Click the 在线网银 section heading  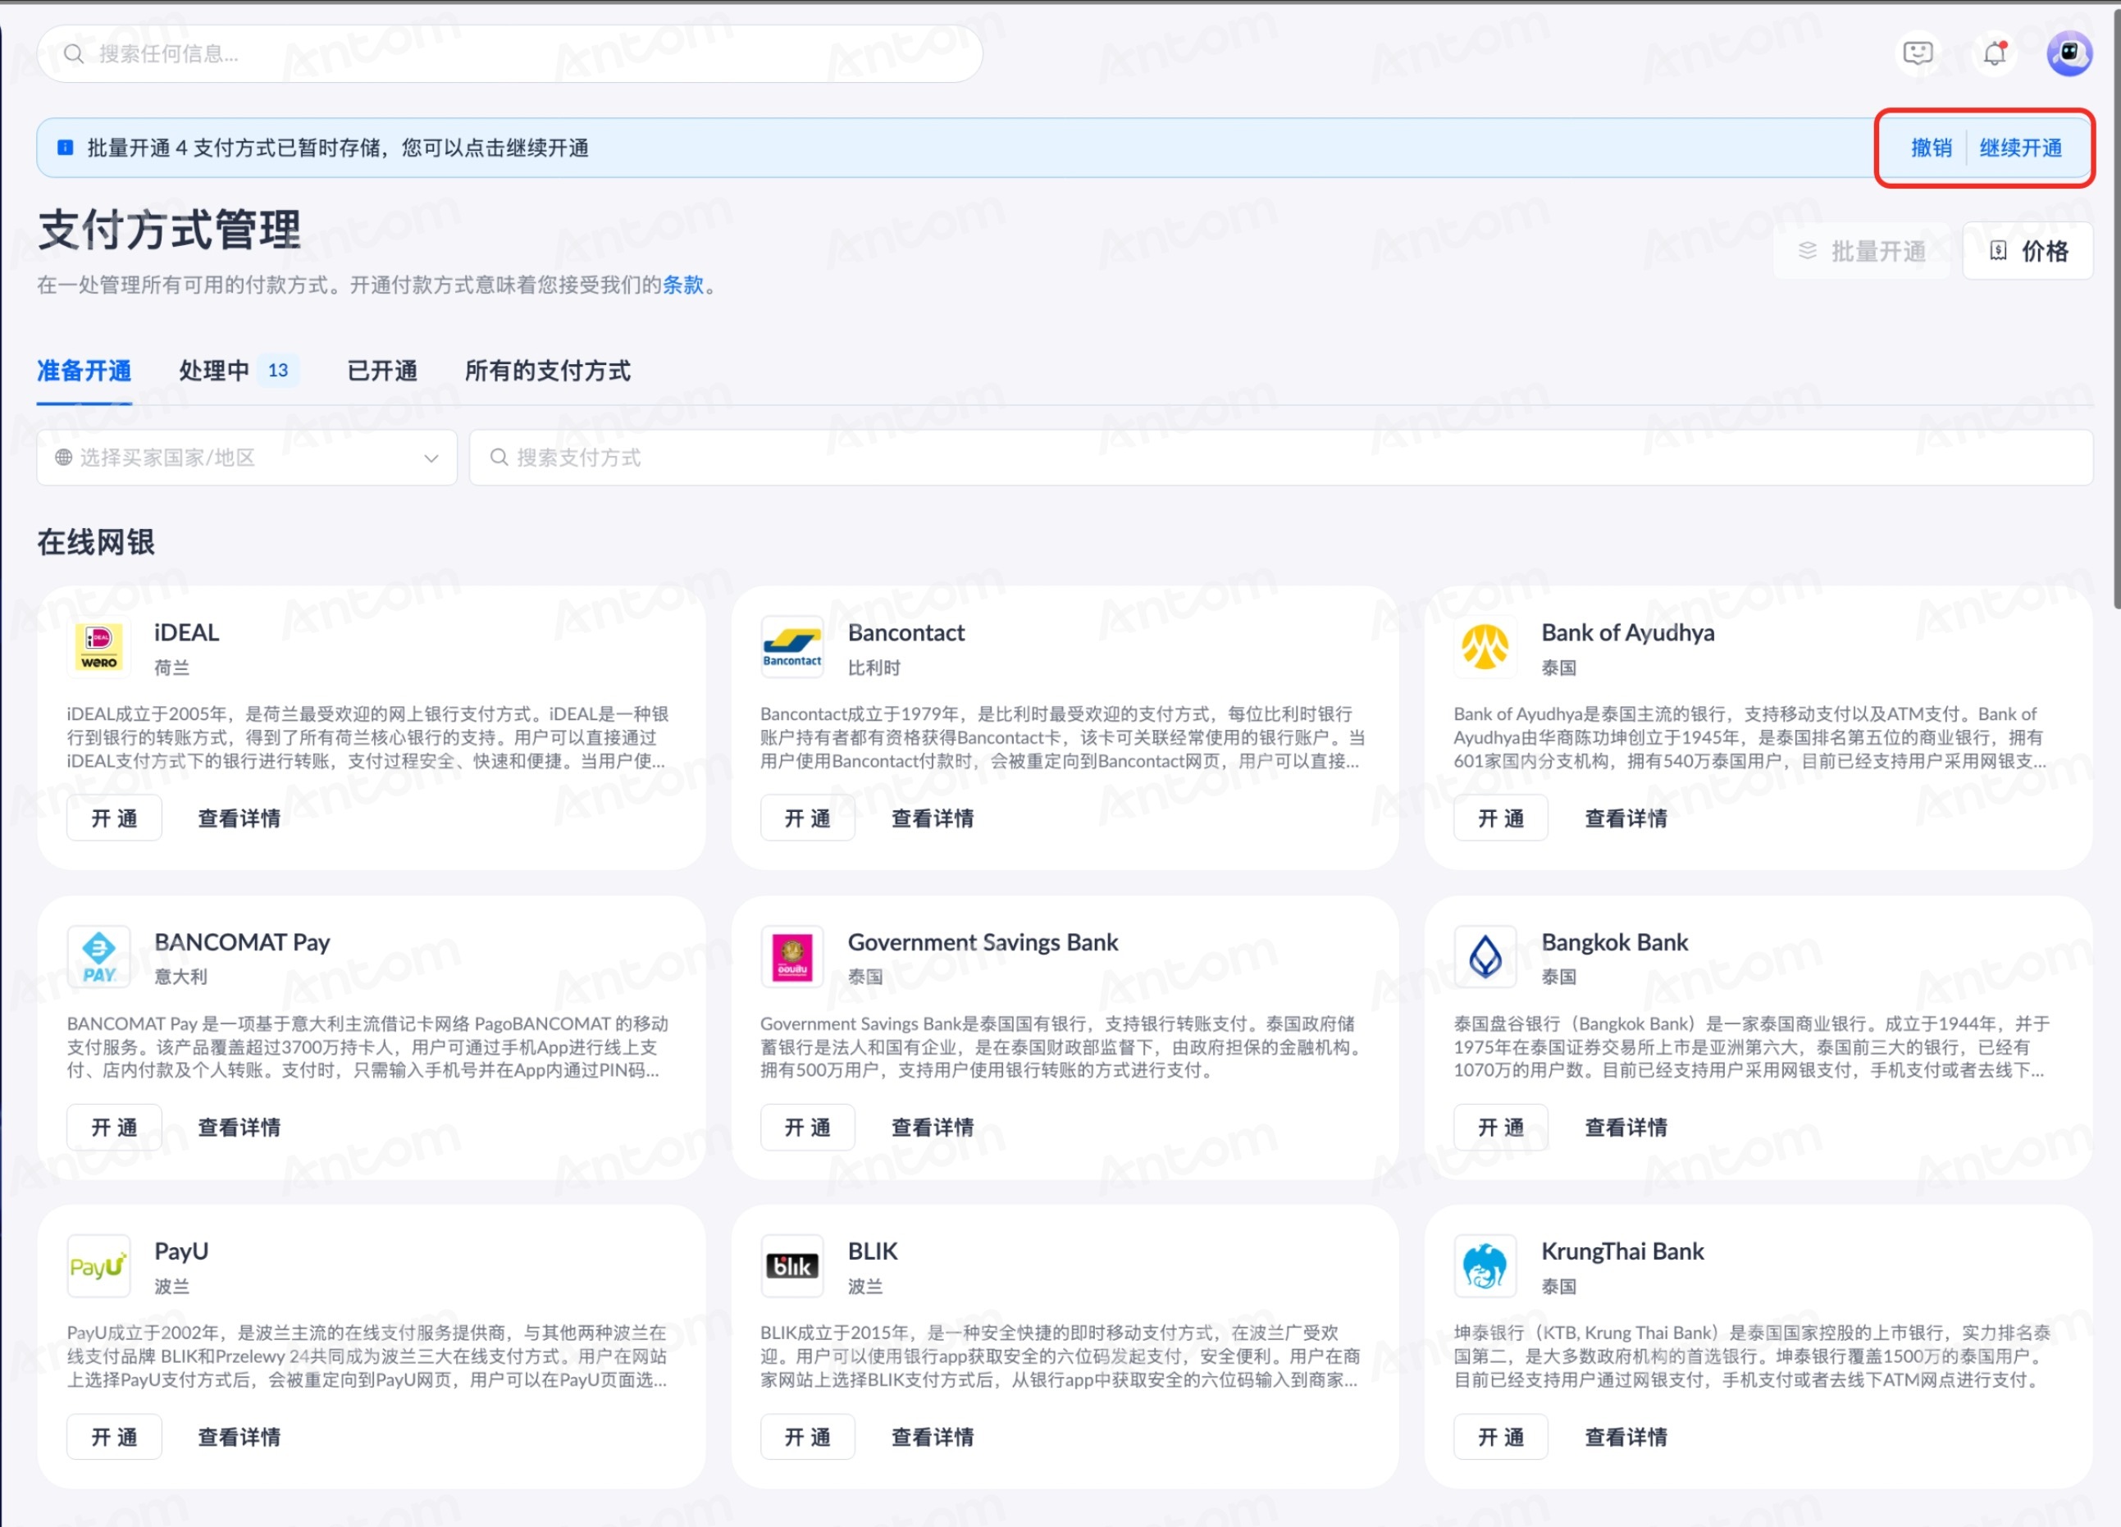[x=95, y=542]
